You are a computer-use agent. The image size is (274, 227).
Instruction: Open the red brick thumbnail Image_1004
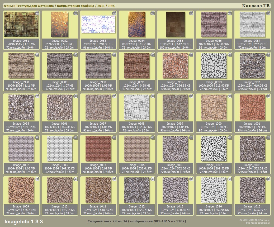pos(98,149)
